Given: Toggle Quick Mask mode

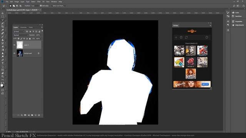Looking at the screenshot, I should (3, 90).
